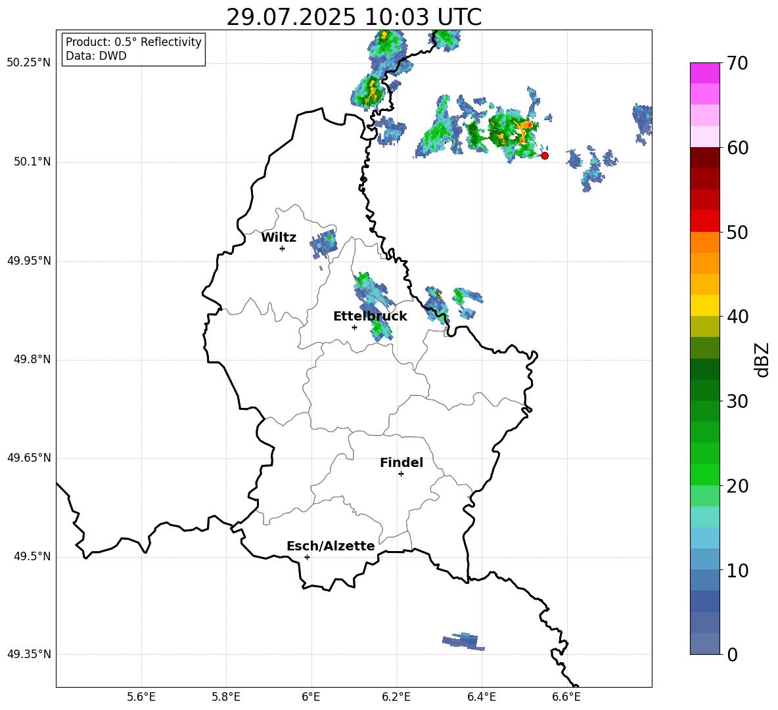Pick the yellow swatch just above 40
The height and width of the screenshot is (710, 778).
(705, 305)
